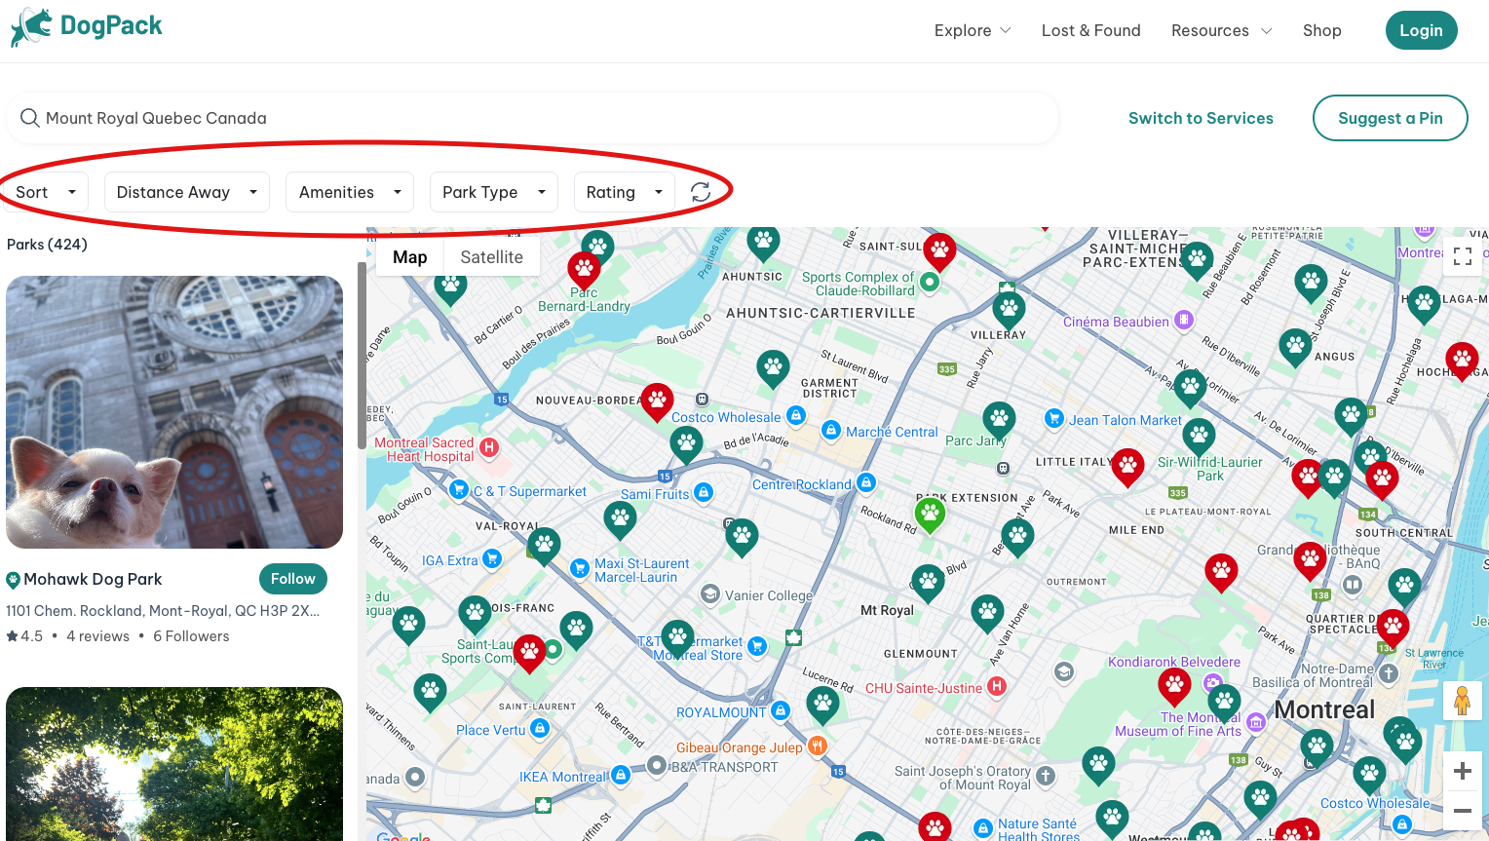Select the Street View pegman icon
Viewport: 1489px width, 841px height.
pos(1463,700)
